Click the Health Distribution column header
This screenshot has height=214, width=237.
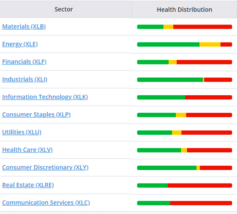pyautogui.click(x=184, y=9)
